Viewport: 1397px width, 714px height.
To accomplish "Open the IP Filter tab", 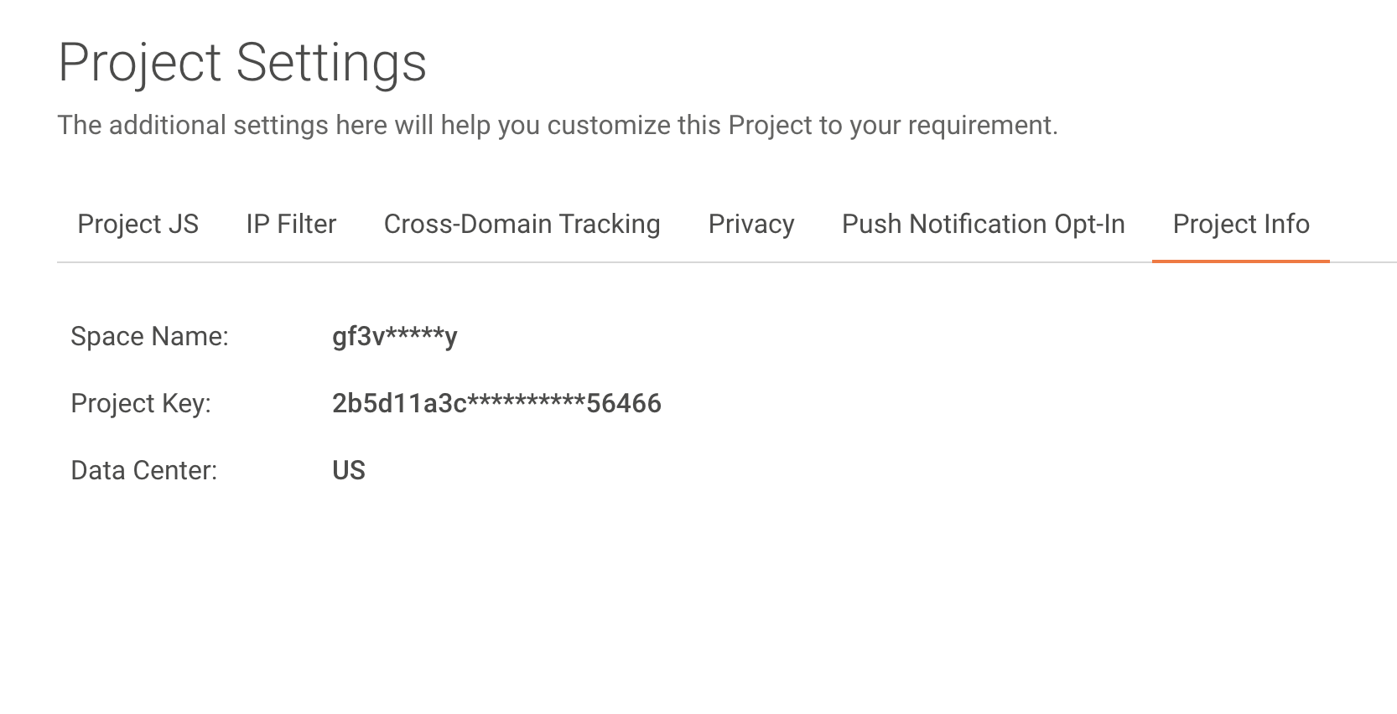I will pyautogui.click(x=291, y=224).
